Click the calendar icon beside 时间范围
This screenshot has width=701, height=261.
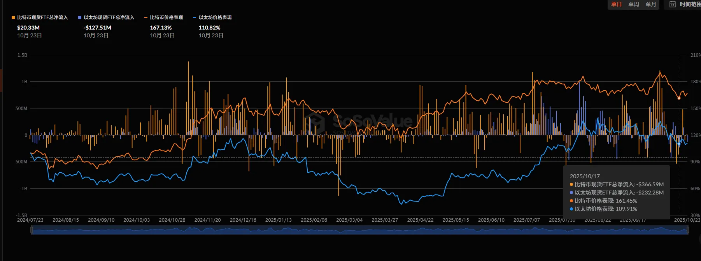pos(673,4)
